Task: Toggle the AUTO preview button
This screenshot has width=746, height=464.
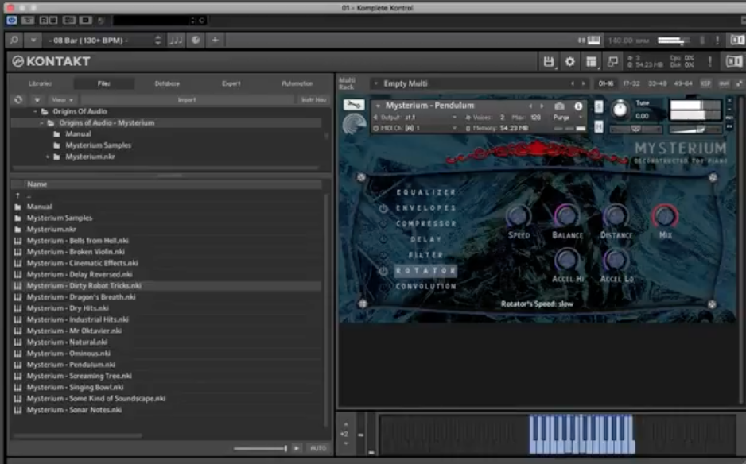Action: click(x=318, y=448)
